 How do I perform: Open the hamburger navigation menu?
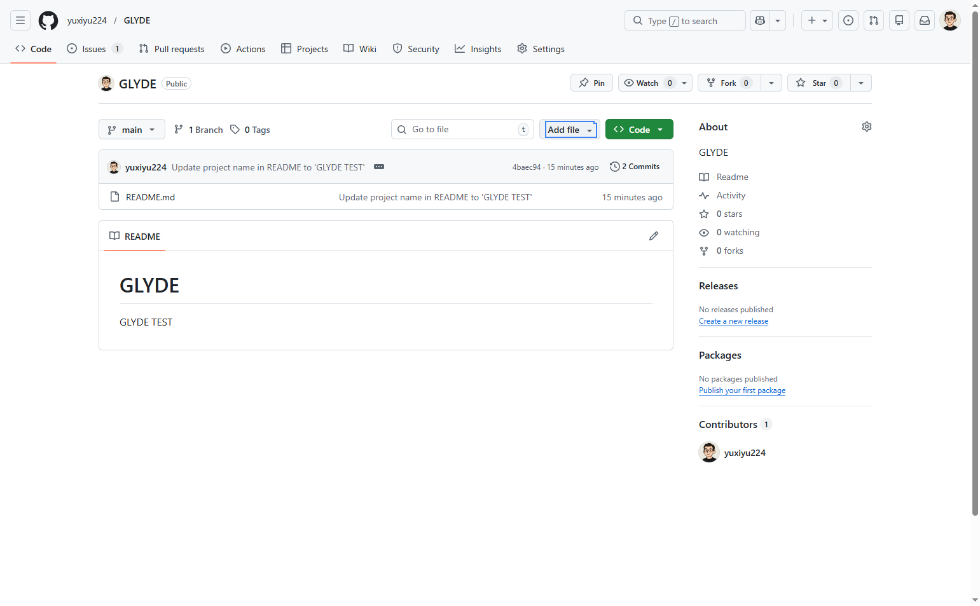tap(20, 20)
